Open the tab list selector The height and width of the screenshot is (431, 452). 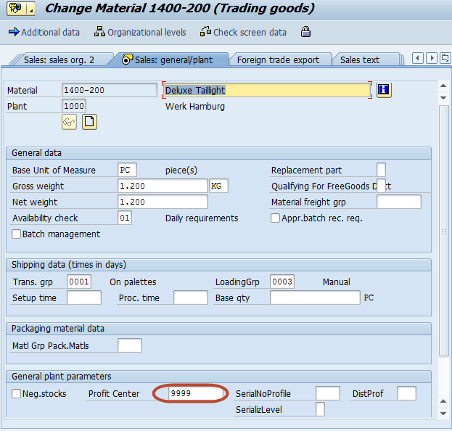[x=445, y=58]
